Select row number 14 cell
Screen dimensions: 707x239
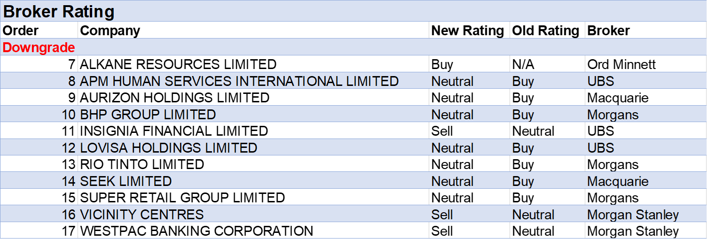[x=69, y=181]
